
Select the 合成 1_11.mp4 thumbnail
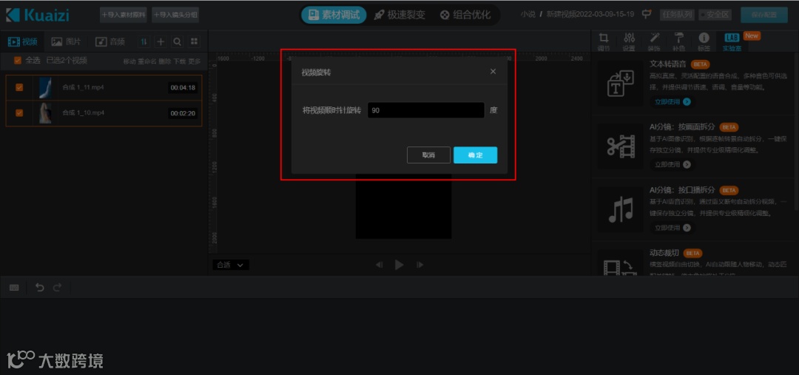click(45, 87)
